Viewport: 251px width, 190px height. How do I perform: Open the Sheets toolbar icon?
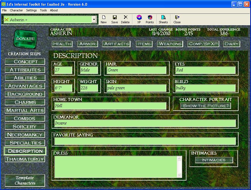(x=163, y=19)
